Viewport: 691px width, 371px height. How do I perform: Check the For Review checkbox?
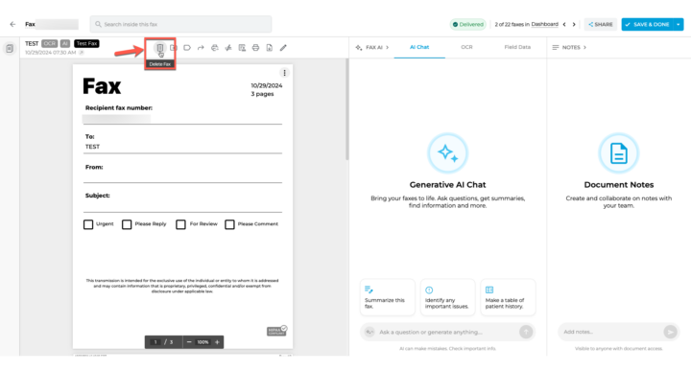pyautogui.click(x=180, y=224)
